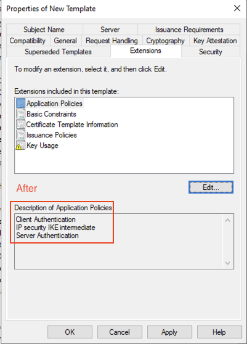Viewport: 247px width, 344px height.
Task: Switch to the Cryptography tab
Action: tap(166, 41)
